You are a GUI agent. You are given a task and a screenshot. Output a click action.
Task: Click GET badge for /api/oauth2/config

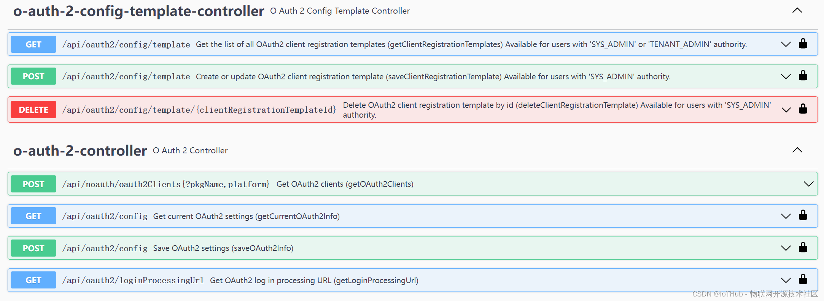click(33, 216)
